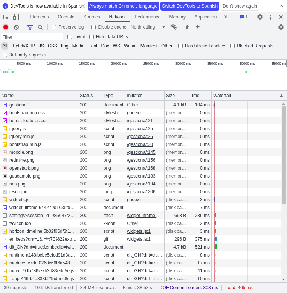
Task: Click Switch DevTools to Spanish button
Action: (189, 6)
